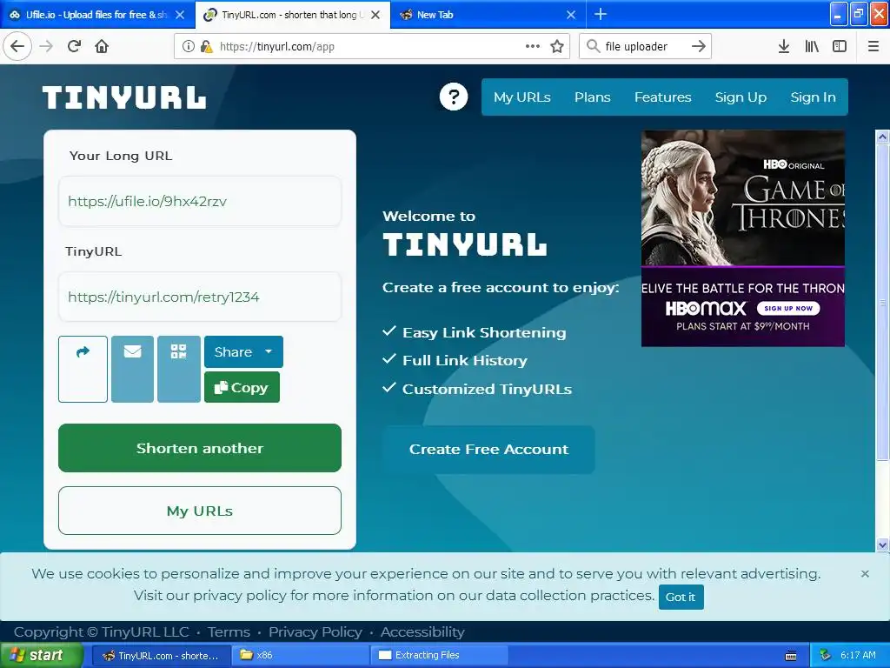
Task: Open the Firefox hamburger menu
Action: [x=873, y=47]
